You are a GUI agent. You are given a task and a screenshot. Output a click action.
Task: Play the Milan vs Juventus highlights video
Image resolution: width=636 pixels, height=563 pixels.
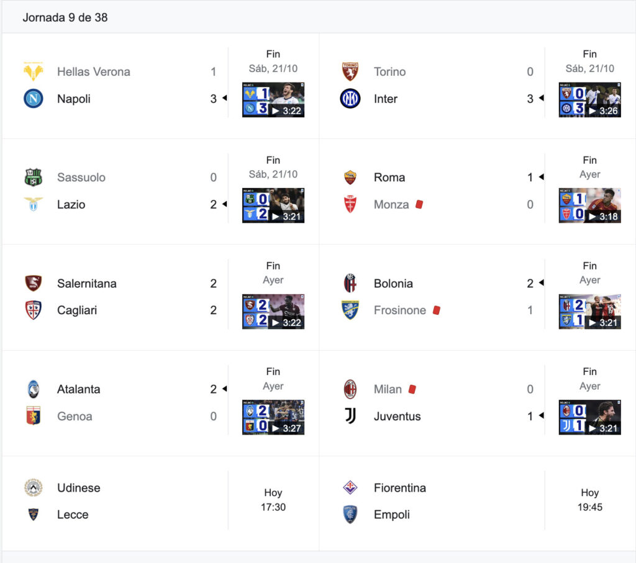coord(589,417)
